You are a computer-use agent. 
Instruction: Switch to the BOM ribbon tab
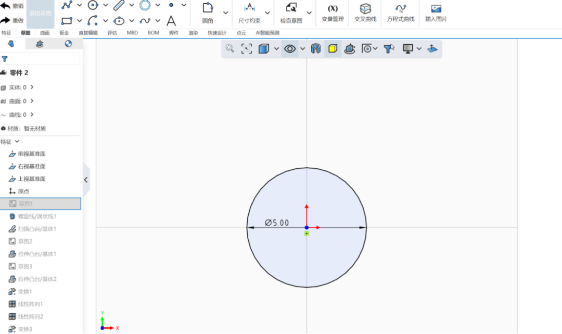pyautogui.click(x=154, y=33)
